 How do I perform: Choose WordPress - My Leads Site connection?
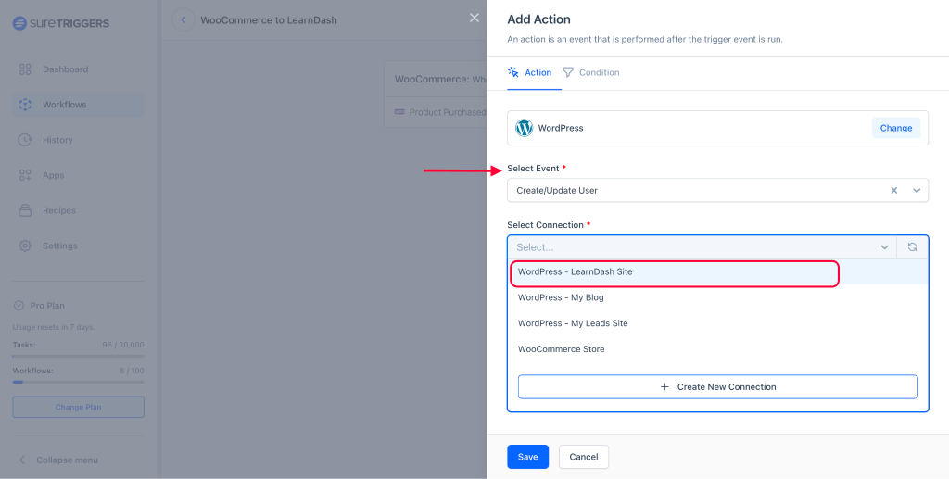(x=718, y=323)
